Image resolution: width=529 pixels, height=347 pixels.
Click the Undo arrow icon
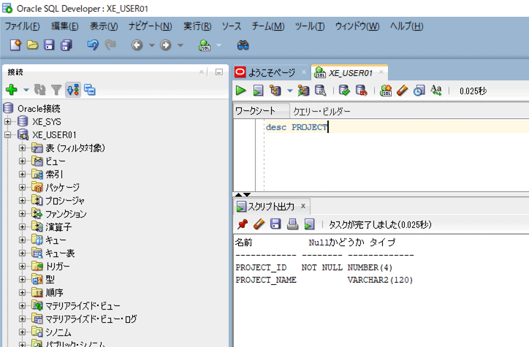[93, 45]
